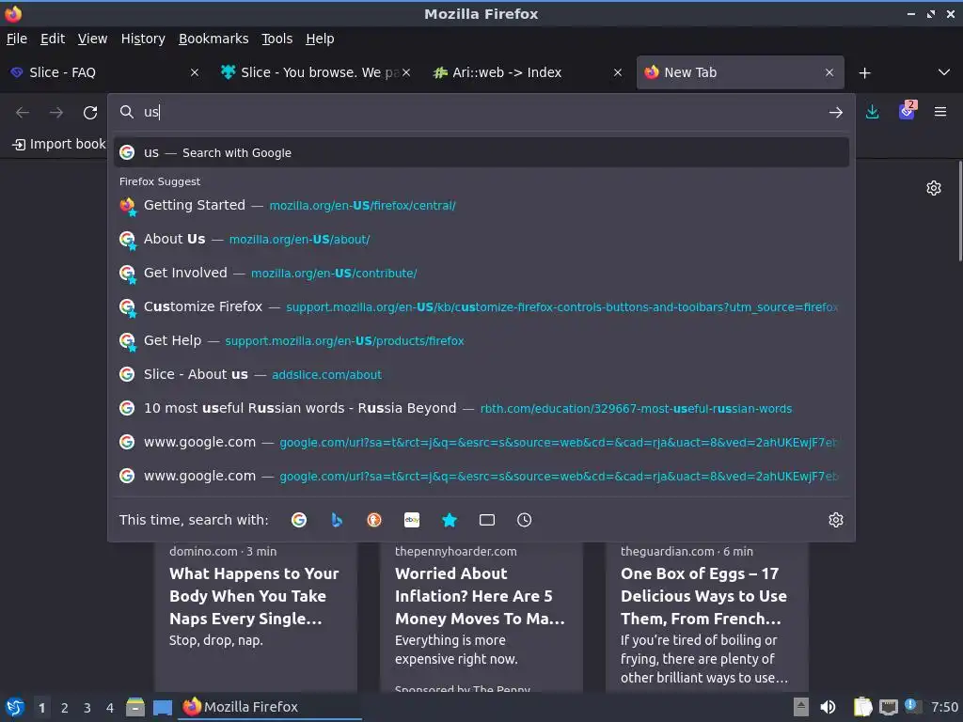
Task: Open the Firefox hamburger application menu
Action: [x=940, y=112]
